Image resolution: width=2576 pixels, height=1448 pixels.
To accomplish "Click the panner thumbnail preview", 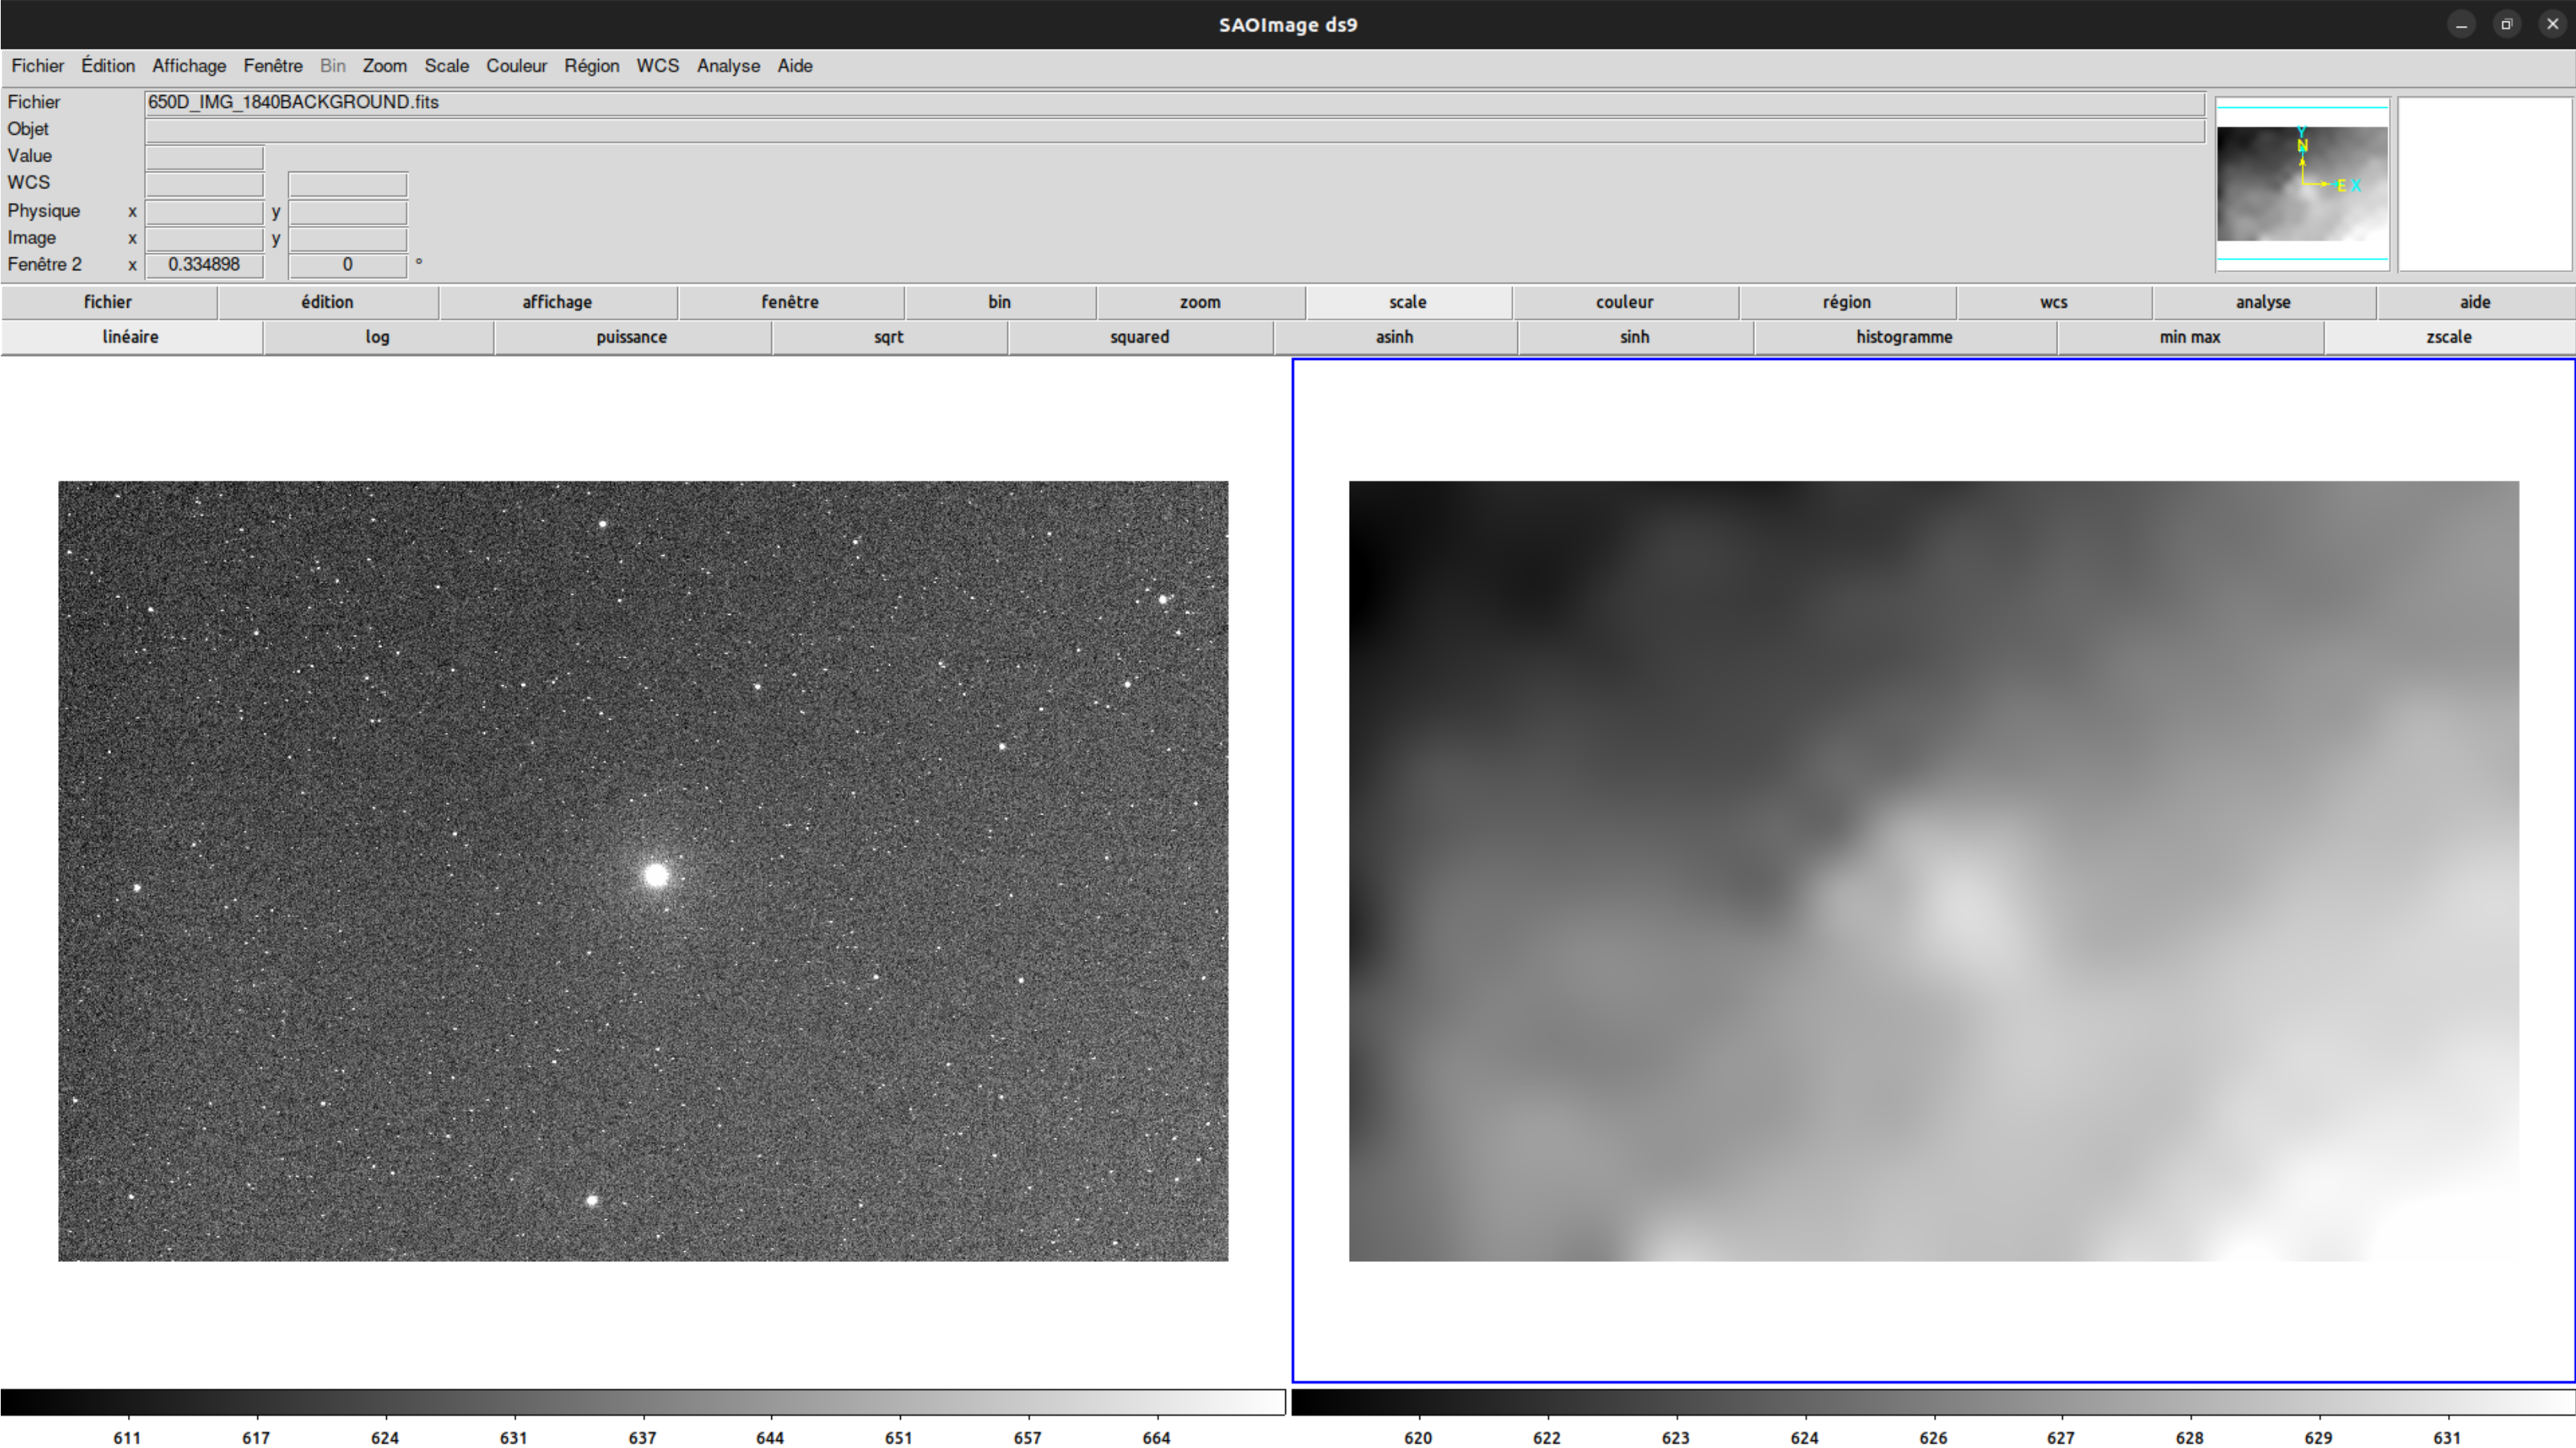I will 2301,184.
